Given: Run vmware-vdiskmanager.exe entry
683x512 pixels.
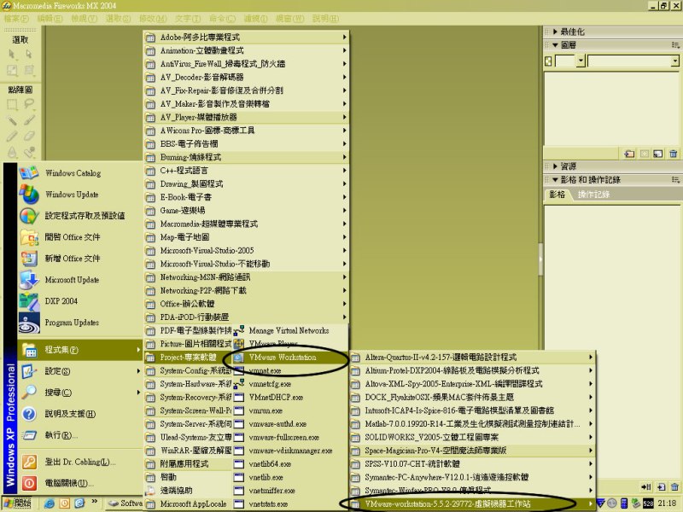Looking at the screenshot, I should (290, 451).
